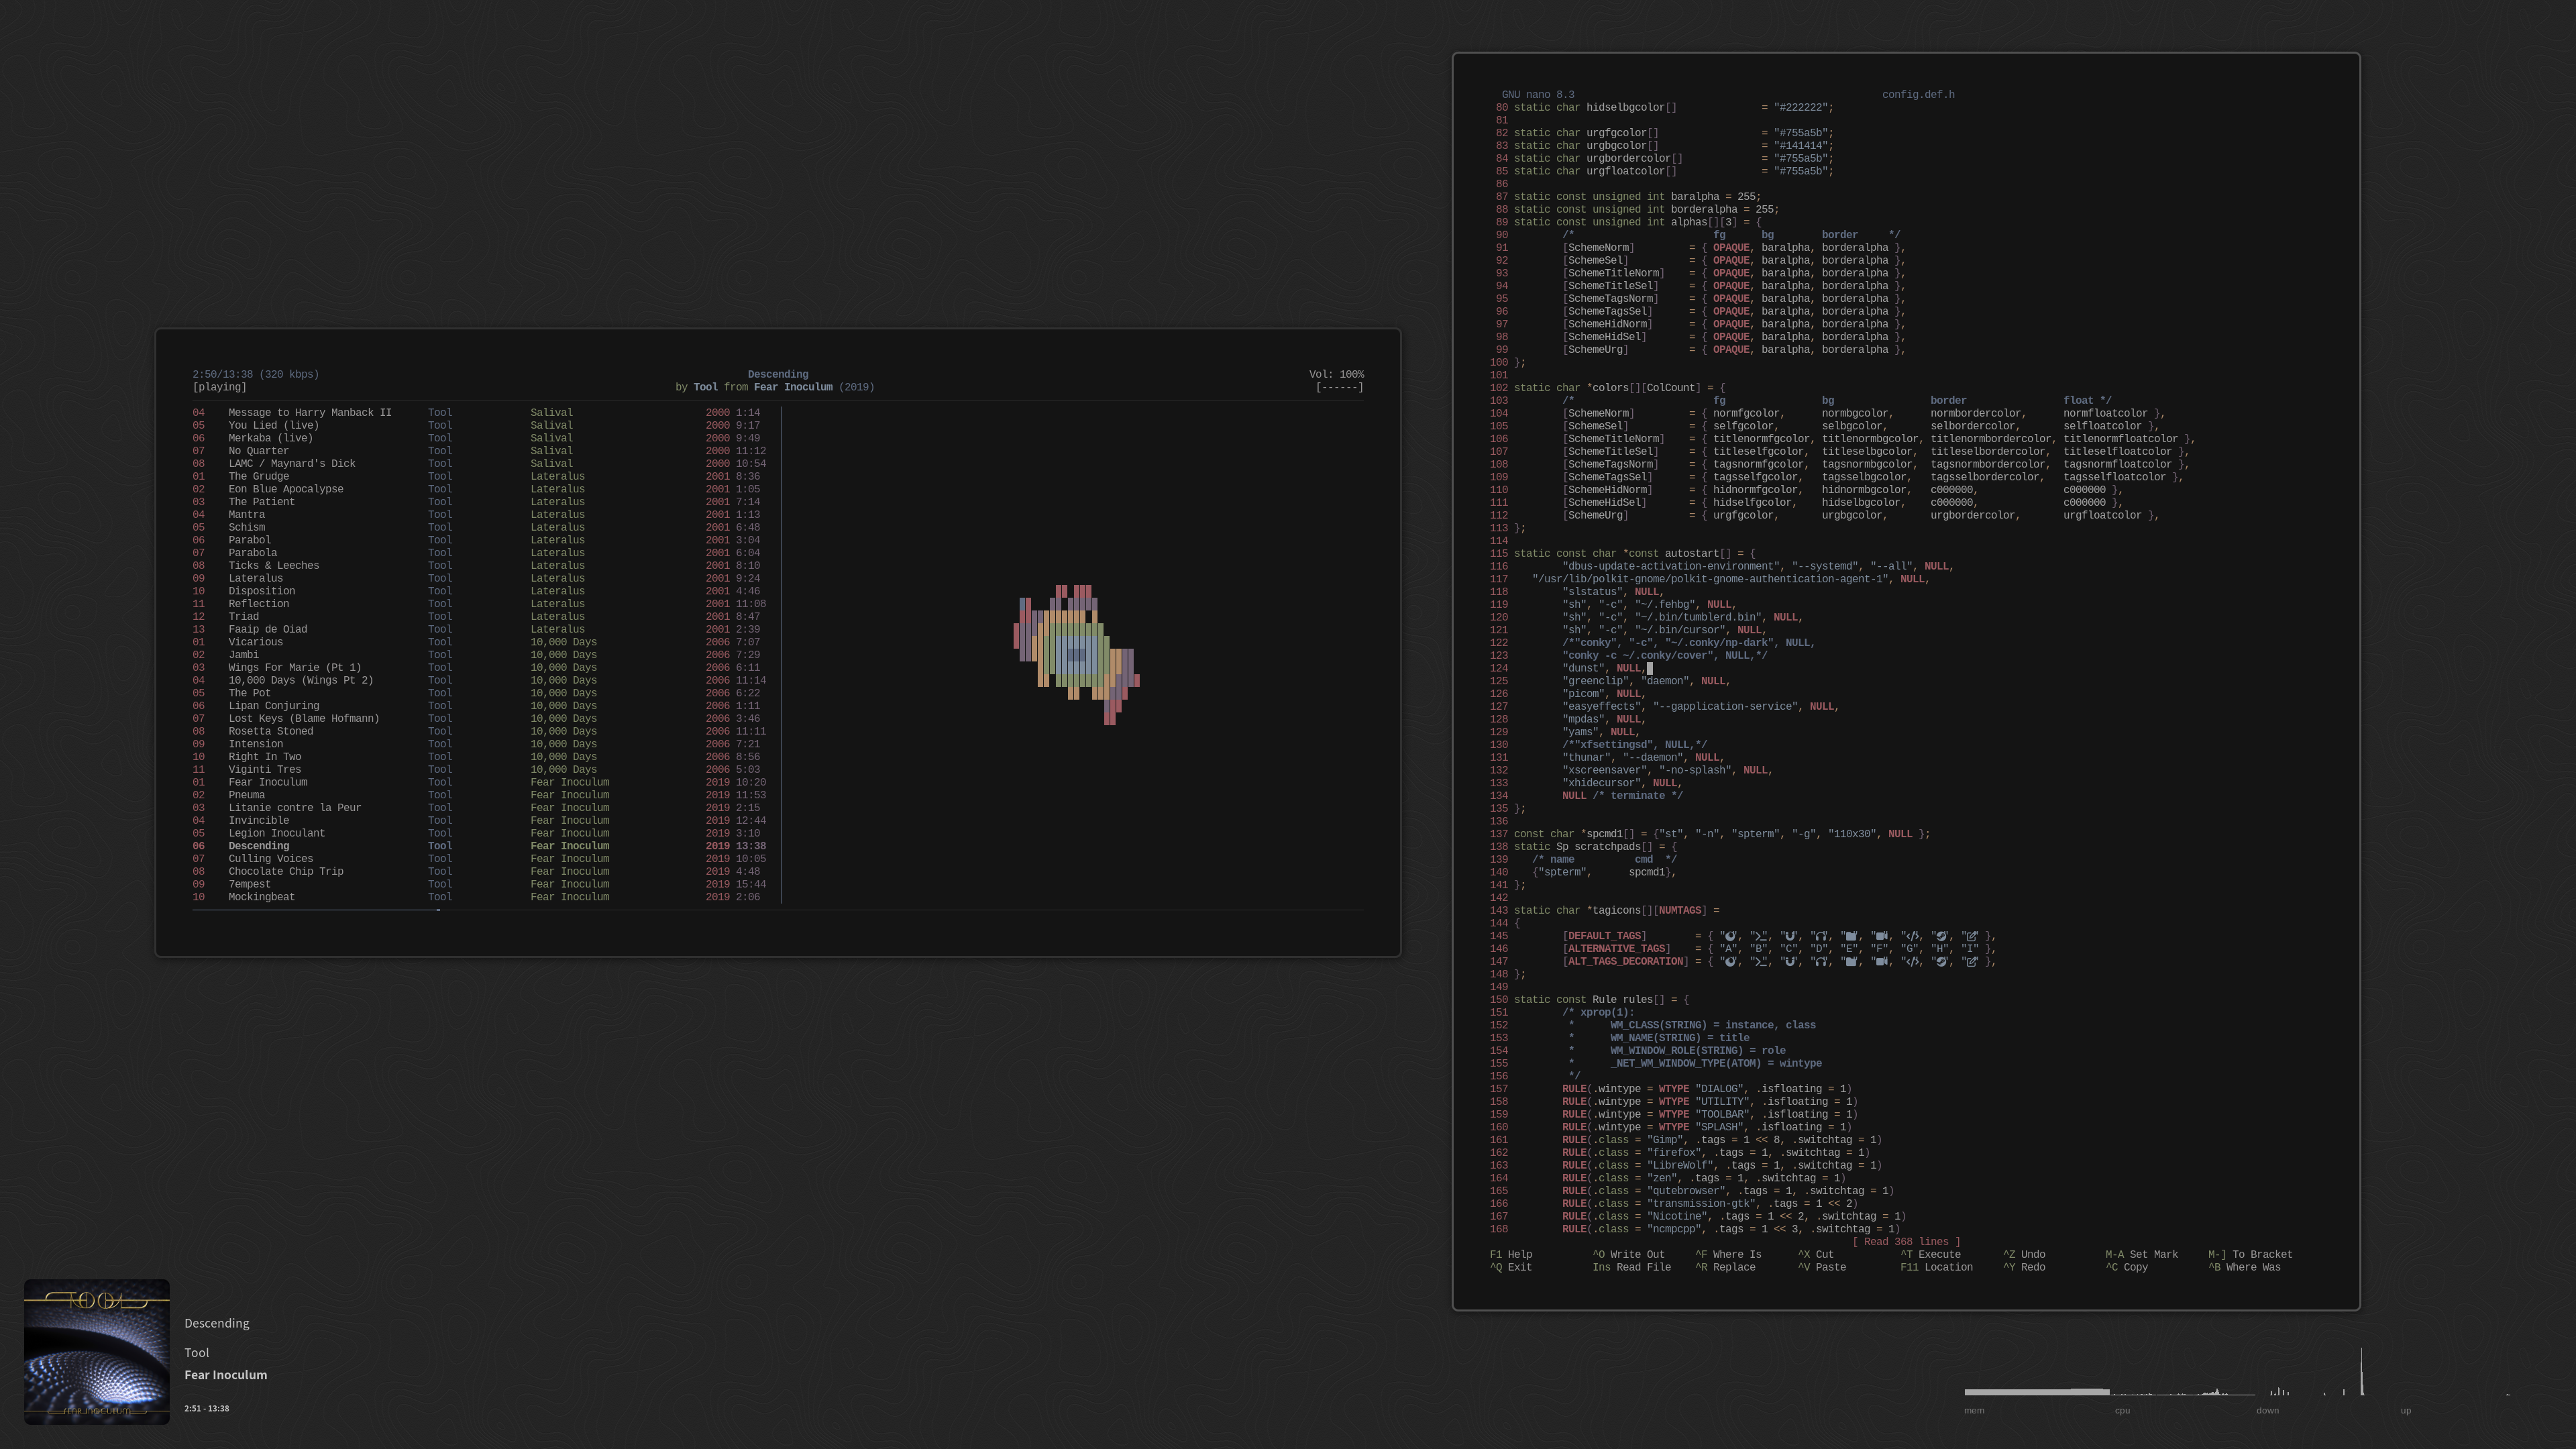Click the ^Q Exit shortcut in nano
2576x1449 pixels.
pos(1511,1267)
